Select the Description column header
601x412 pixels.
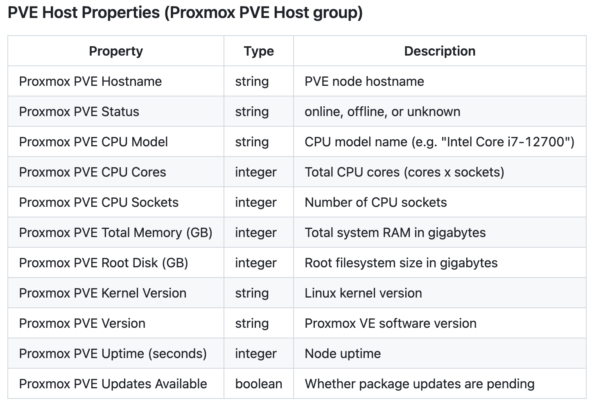click(x=440, y=51)
